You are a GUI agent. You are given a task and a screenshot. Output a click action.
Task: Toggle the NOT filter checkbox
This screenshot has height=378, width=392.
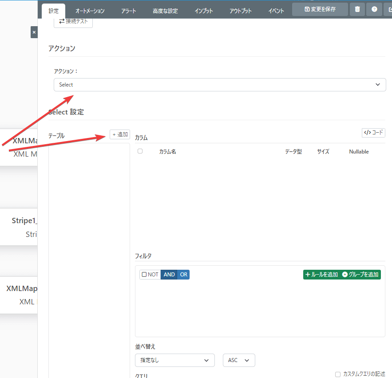144,275
